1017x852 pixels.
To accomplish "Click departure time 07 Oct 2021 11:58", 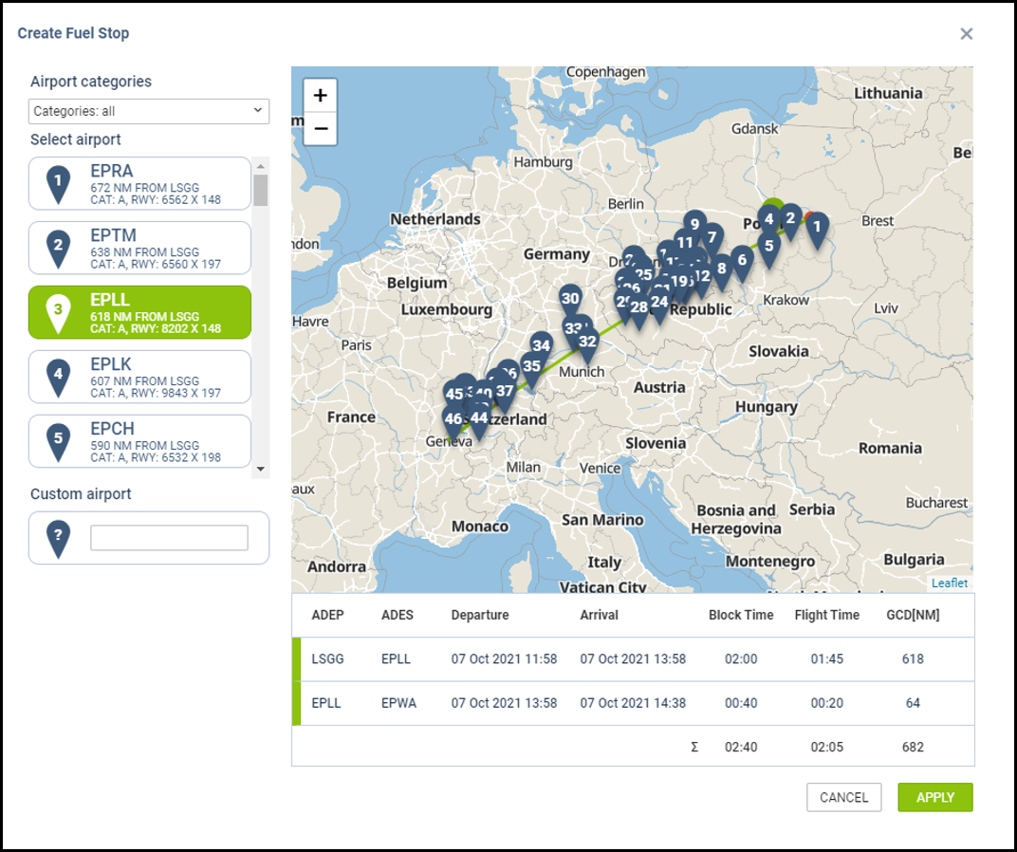I will pos(504,659).
